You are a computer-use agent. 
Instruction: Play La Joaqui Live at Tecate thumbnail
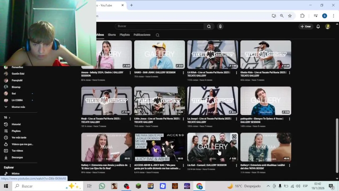click(213, 101)
